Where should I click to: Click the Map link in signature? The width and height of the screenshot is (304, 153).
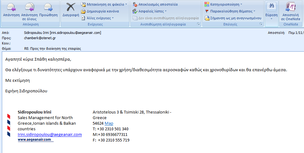click(x=109, y=123)
